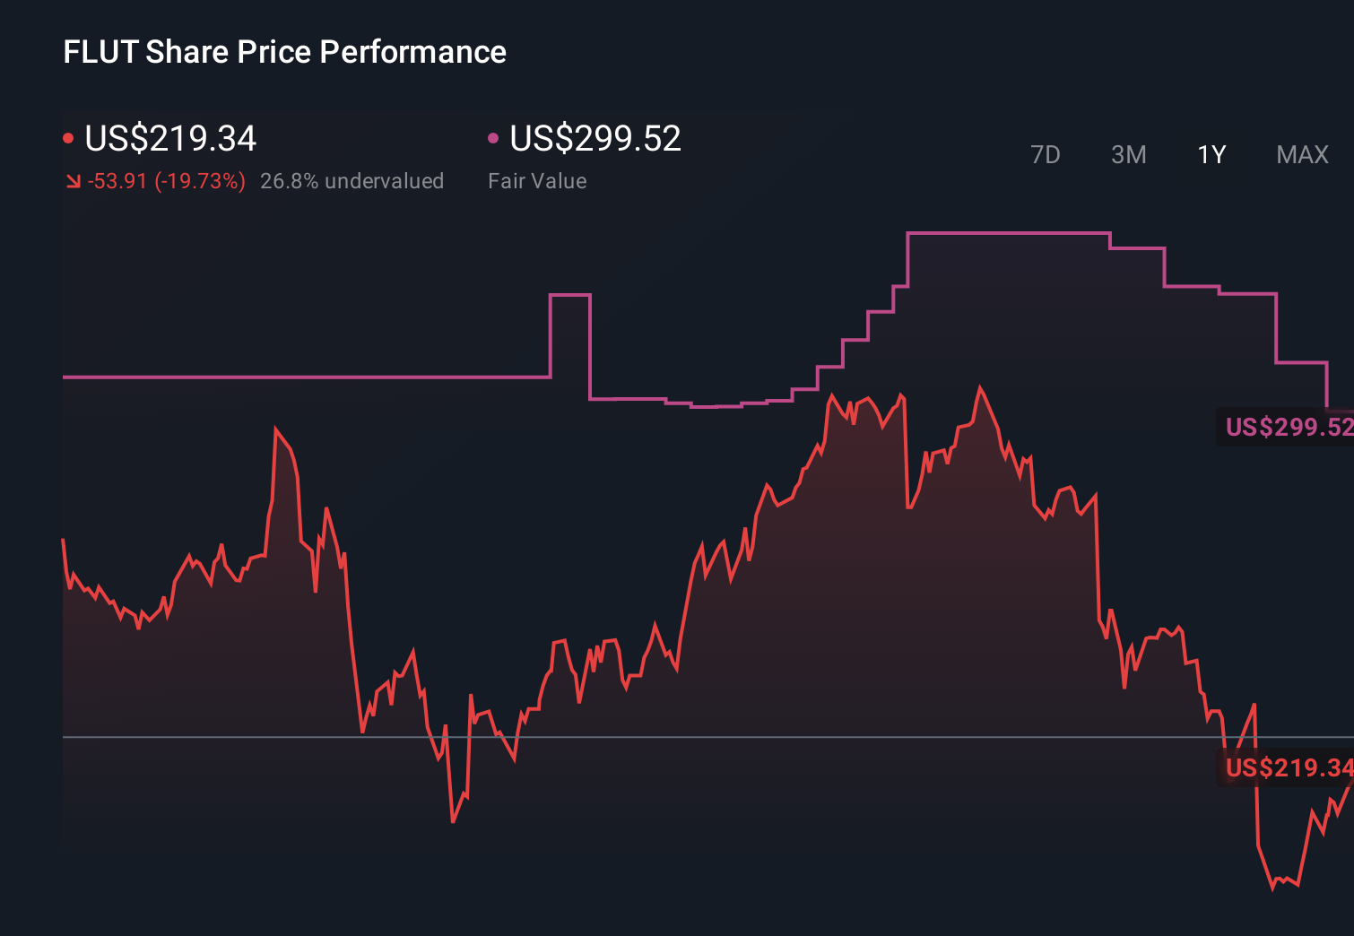Toggle the 1Y range selection off

[1211, 154]
